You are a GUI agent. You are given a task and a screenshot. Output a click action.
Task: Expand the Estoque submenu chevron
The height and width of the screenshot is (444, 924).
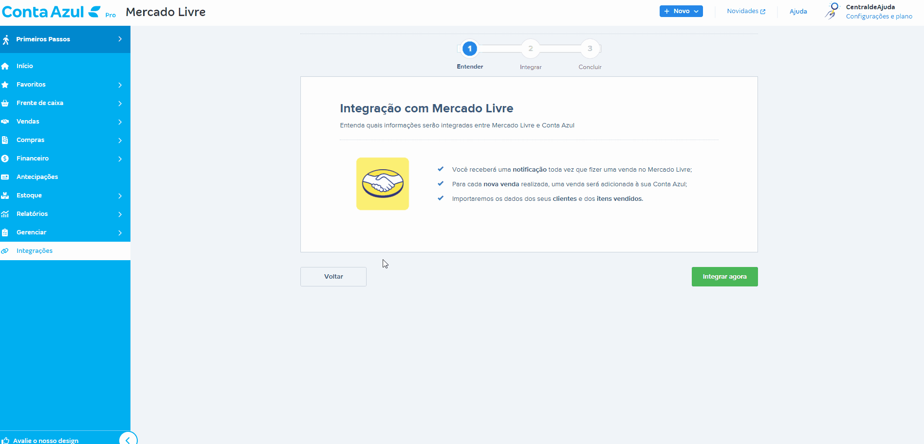click(x=120, y=195)
